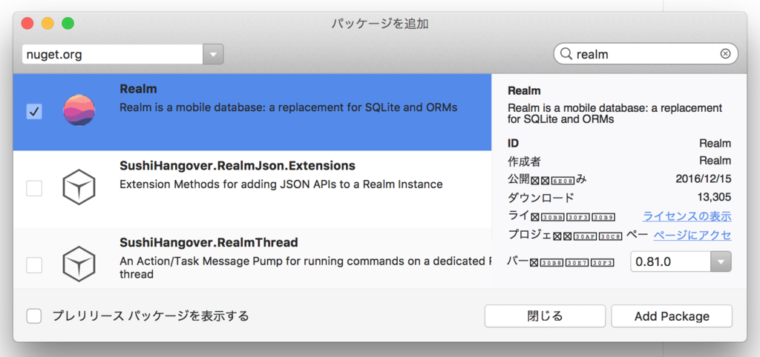Click the Add Package button
This screenshot has width=760, height=357.
(x=671, y=316)
